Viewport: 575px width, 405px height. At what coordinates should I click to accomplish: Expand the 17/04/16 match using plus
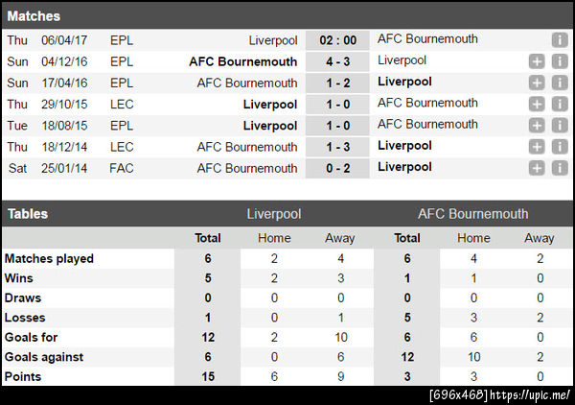[537, 83]
